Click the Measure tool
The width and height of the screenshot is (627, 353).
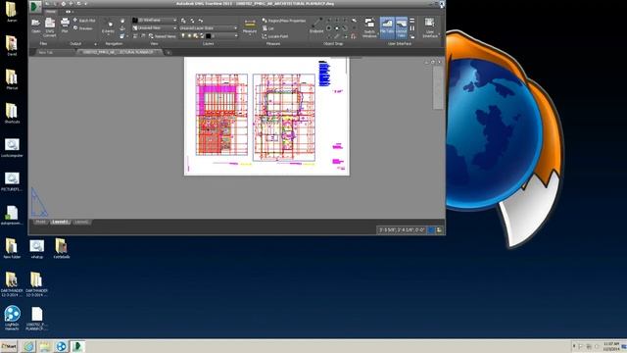[250, 26]
